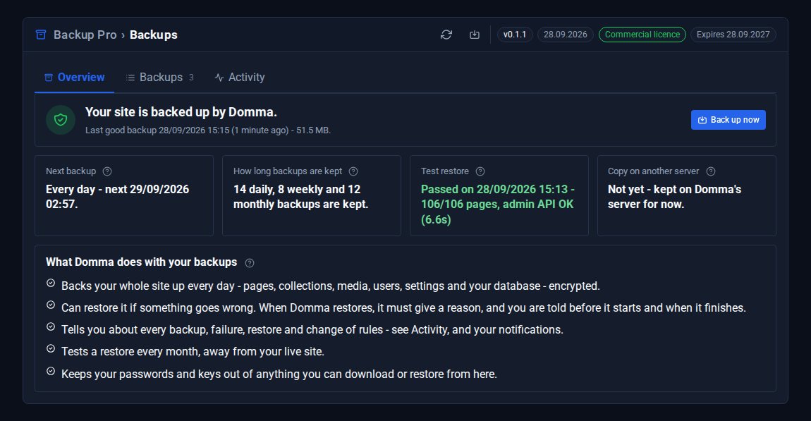Click the 'Next backup' card label
The height and width of the screenshot is (421, 811).
(x=71, y=171)
